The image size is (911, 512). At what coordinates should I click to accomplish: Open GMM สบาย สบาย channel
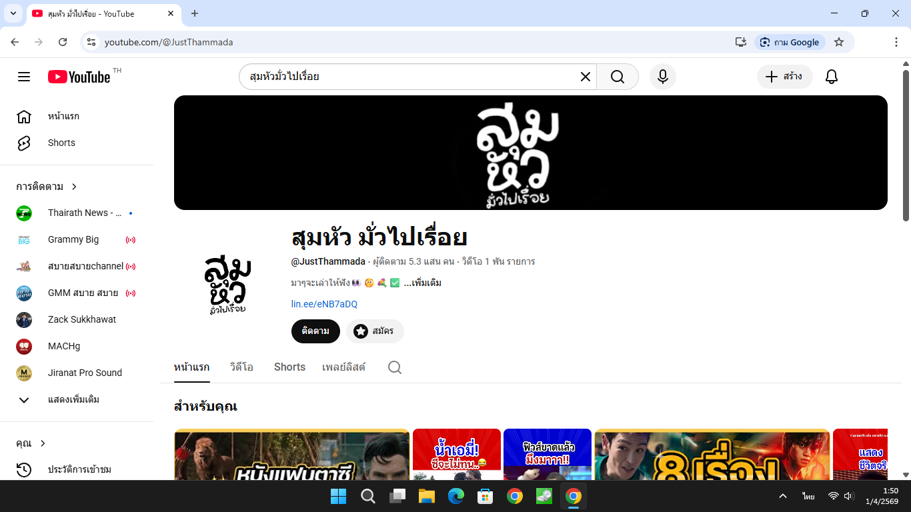click(x=77, y=293)
